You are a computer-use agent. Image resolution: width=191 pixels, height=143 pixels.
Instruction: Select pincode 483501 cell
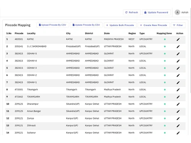pyautogui.click(x=19, y=39)
